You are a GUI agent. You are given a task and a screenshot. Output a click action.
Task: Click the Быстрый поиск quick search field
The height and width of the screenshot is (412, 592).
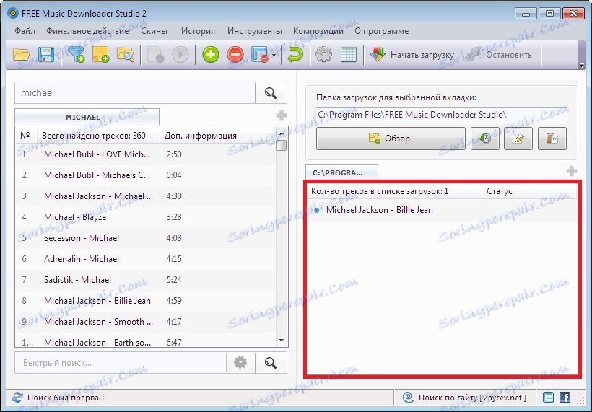click(x=121, y=363)
